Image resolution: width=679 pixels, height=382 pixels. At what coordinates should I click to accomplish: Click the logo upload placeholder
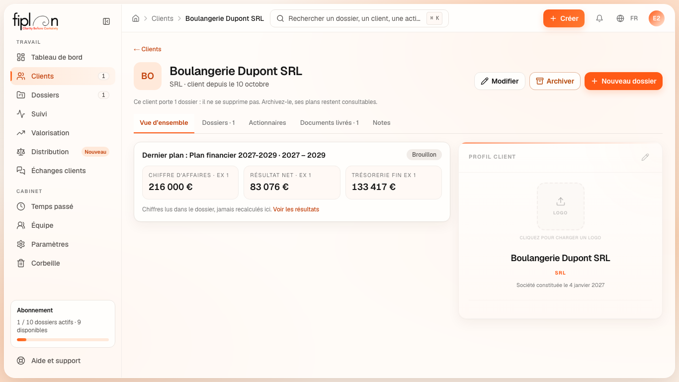pyautogui.click(x=560, y=206)
